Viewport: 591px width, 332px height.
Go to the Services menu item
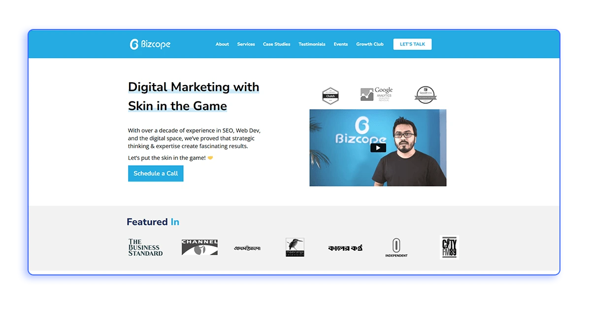tap(246, 44)
